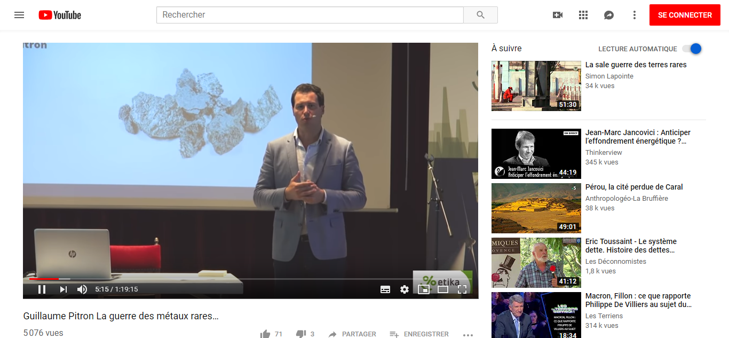
Task: Enter fullscreen mode in player
Action: 462,289
